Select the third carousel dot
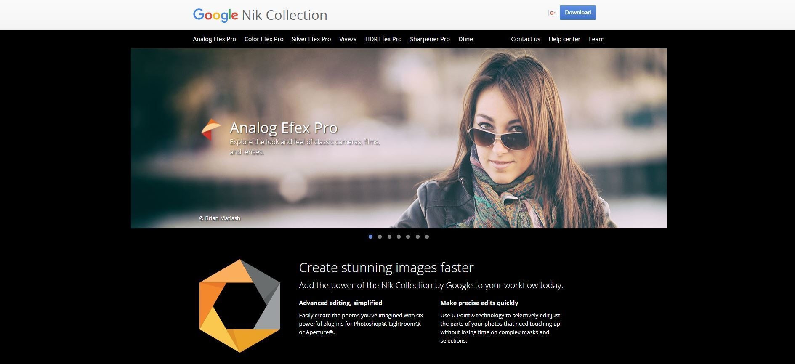 pos(389,236)
